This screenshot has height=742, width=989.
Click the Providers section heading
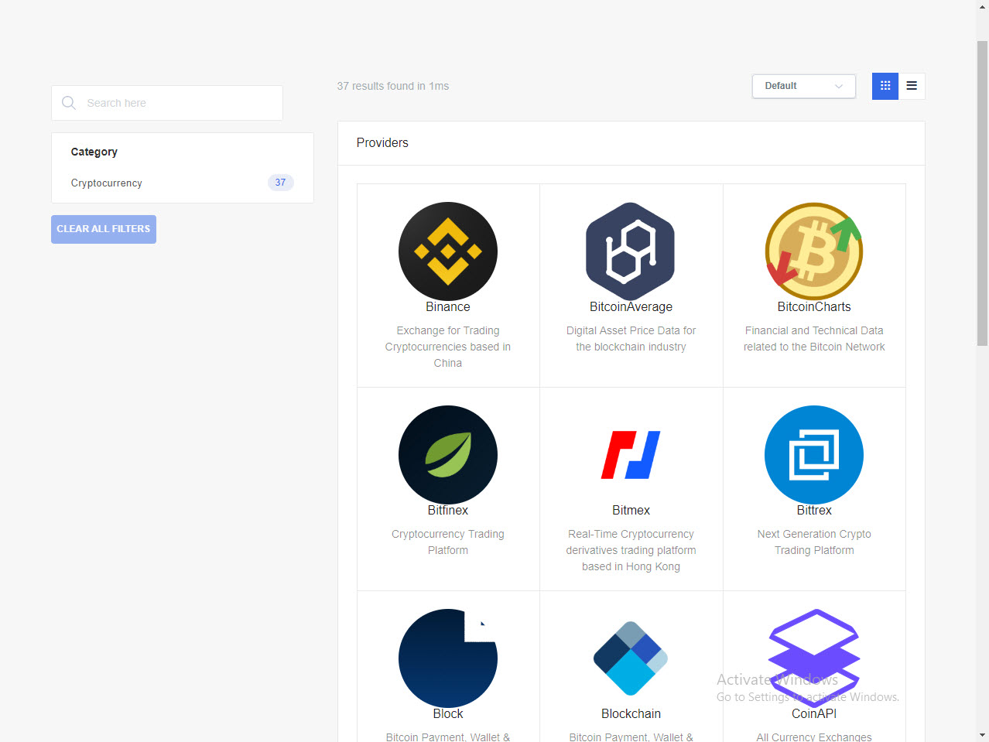382,143
